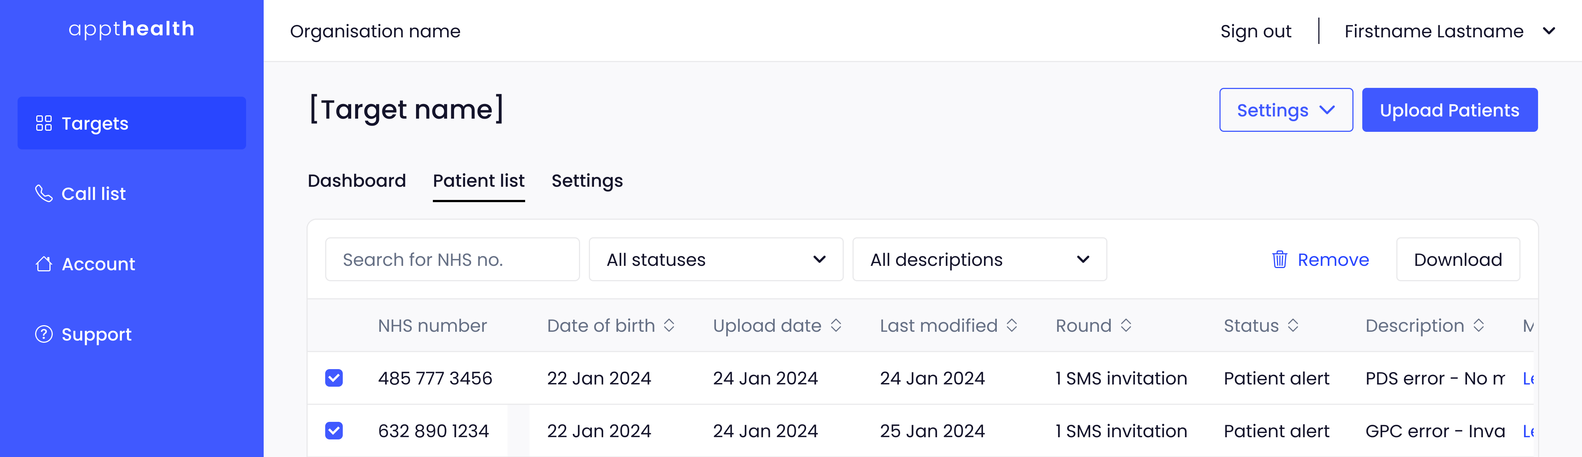This screenshot has height=457, width=1582.
Task: Click the Support question mark icon
Action: pyautogui.click(x=44, y=334)
